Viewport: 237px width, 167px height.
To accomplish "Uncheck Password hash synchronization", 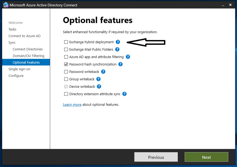I will click(66, 64).
